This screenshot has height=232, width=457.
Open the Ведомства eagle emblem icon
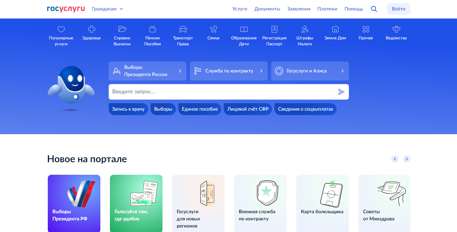click(x=396, y=29)
